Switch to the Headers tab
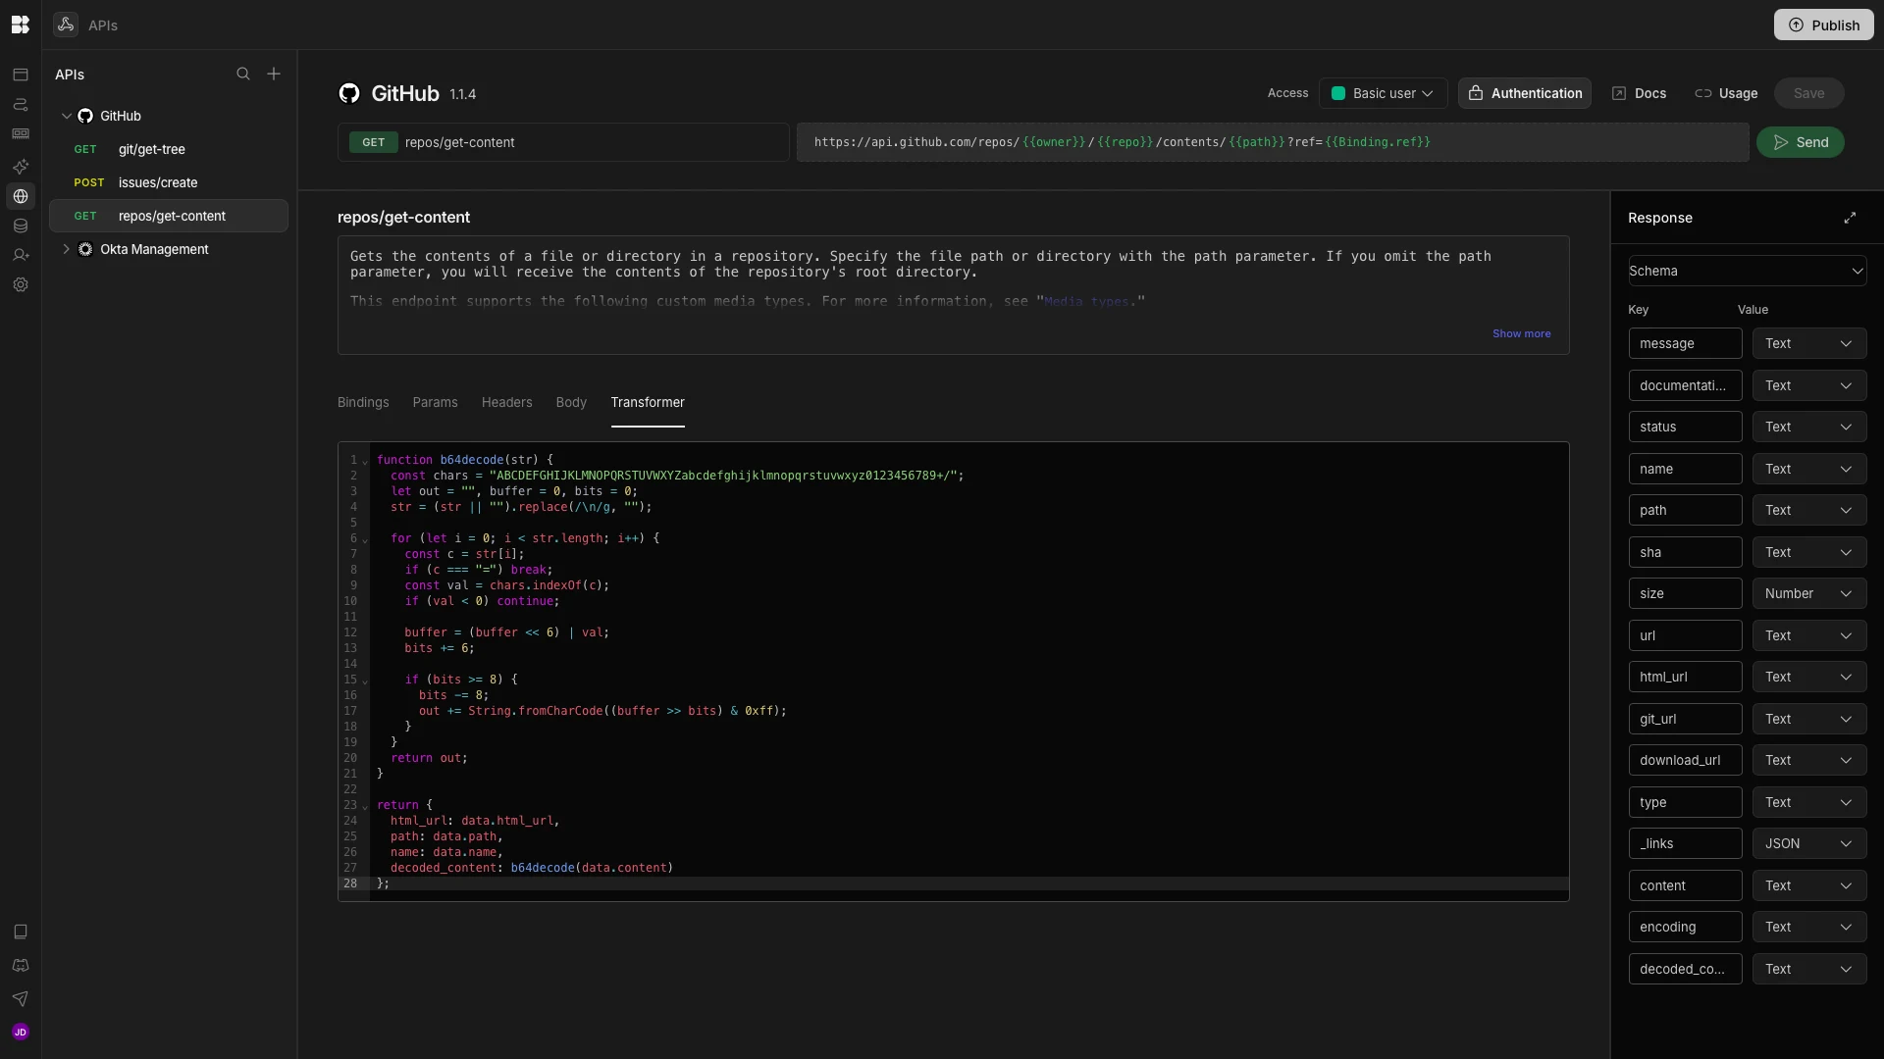 tap(506, 402)
